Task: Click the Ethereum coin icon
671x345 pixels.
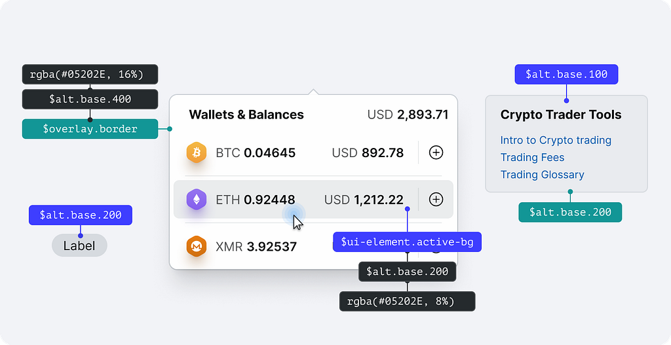Action: pyautogui.click(x=196, y=199)
